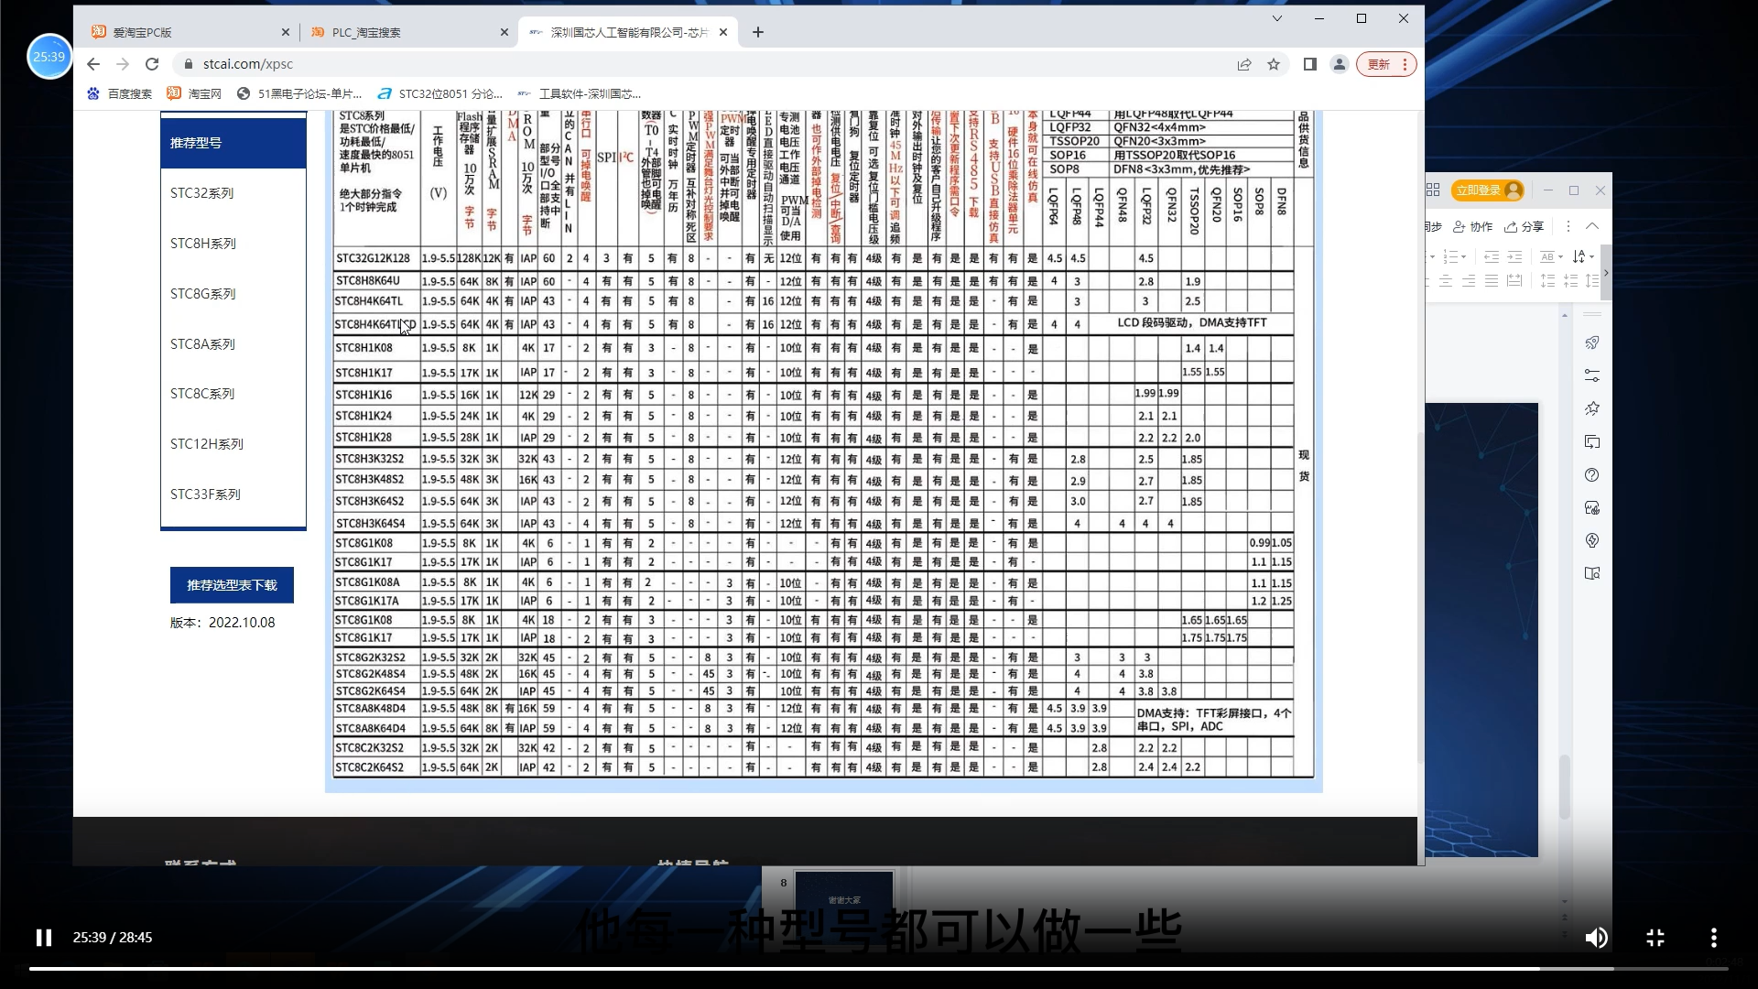Pause the video playback

pos(43,938)
